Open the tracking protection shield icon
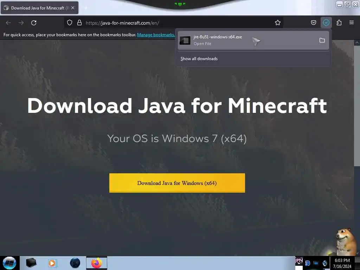This screenshot has height=270, width=360. (x=70, y=22)
